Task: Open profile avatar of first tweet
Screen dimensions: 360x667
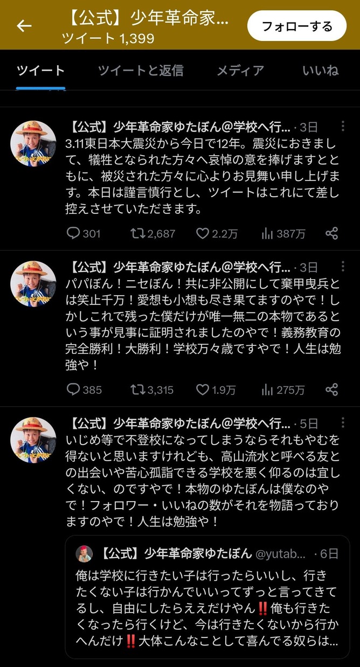Action: tap(33, 143)
